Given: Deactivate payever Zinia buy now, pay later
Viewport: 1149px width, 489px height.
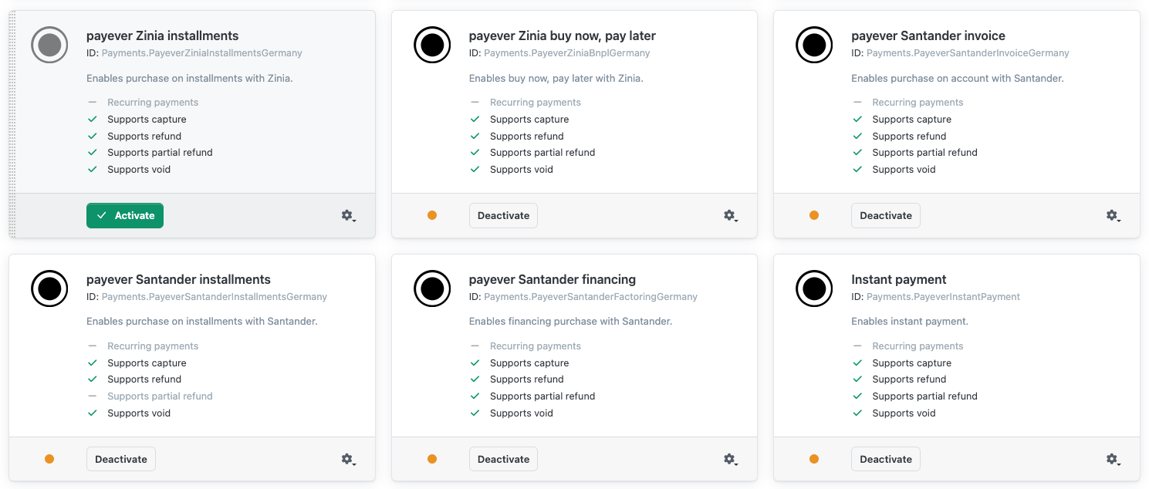Looking at the screenshot, I should (503, 215).
